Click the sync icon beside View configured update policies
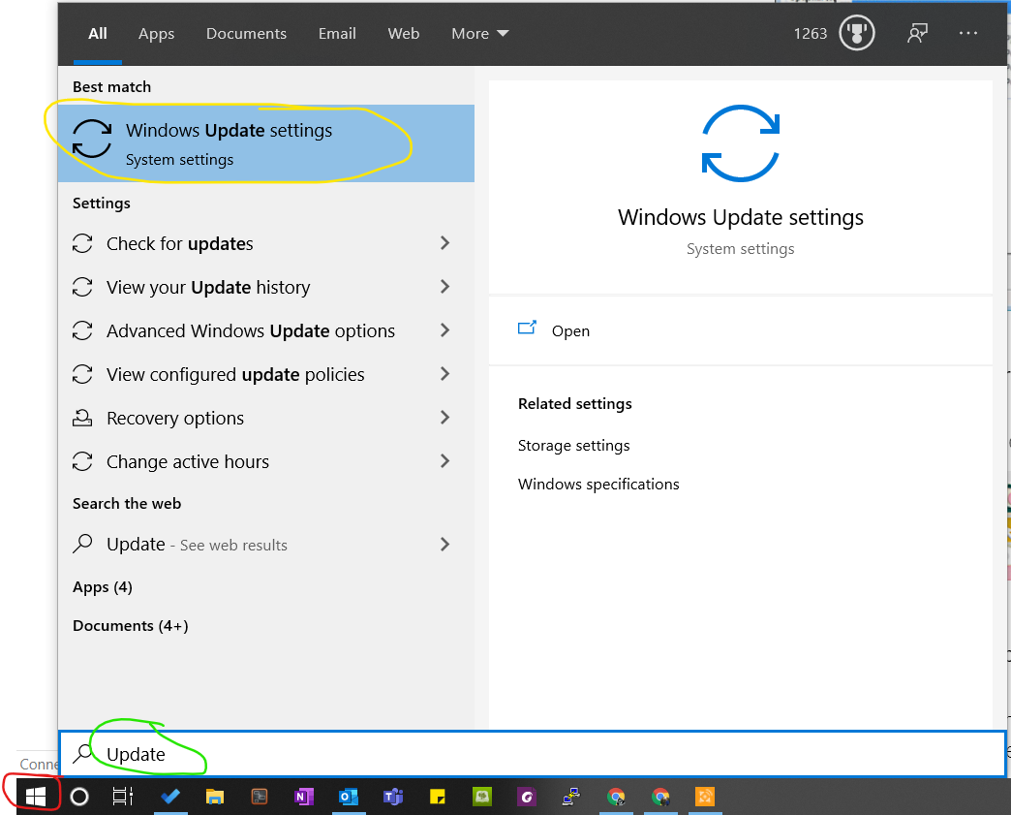 click(82, 374)
